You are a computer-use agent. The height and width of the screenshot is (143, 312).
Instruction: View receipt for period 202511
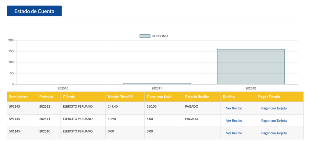point(234,121)
